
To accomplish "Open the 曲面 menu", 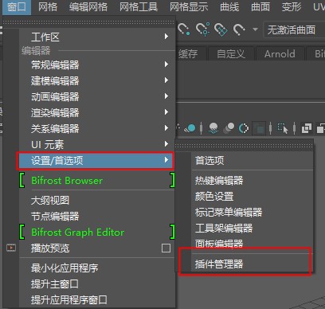I will (x=260, y=7).
